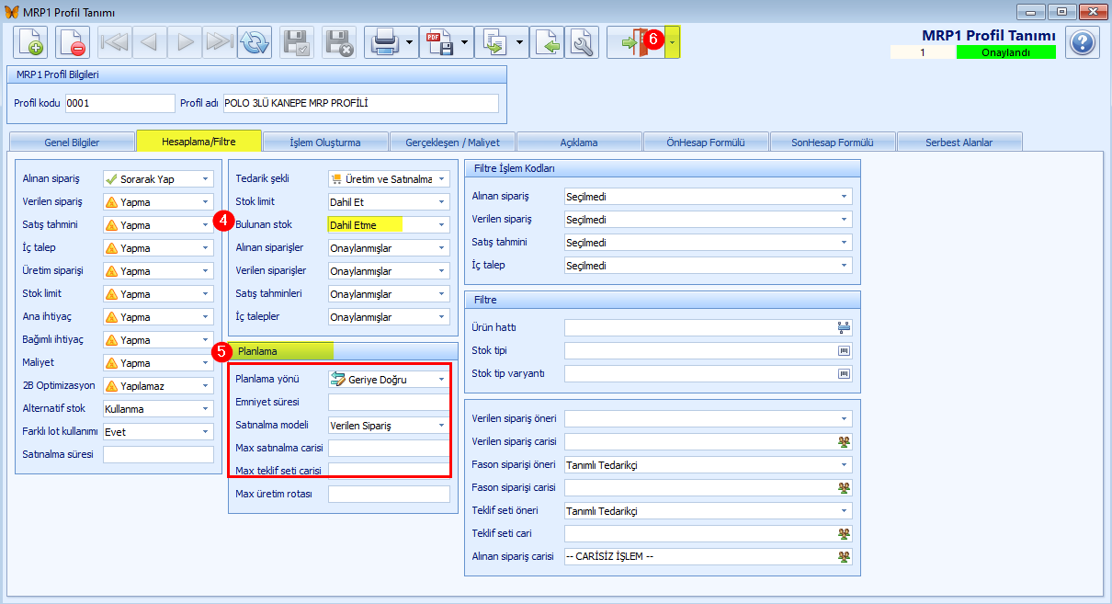Click the Profil kodu input field
This screenshot has width=1112, height=604.
119,103
